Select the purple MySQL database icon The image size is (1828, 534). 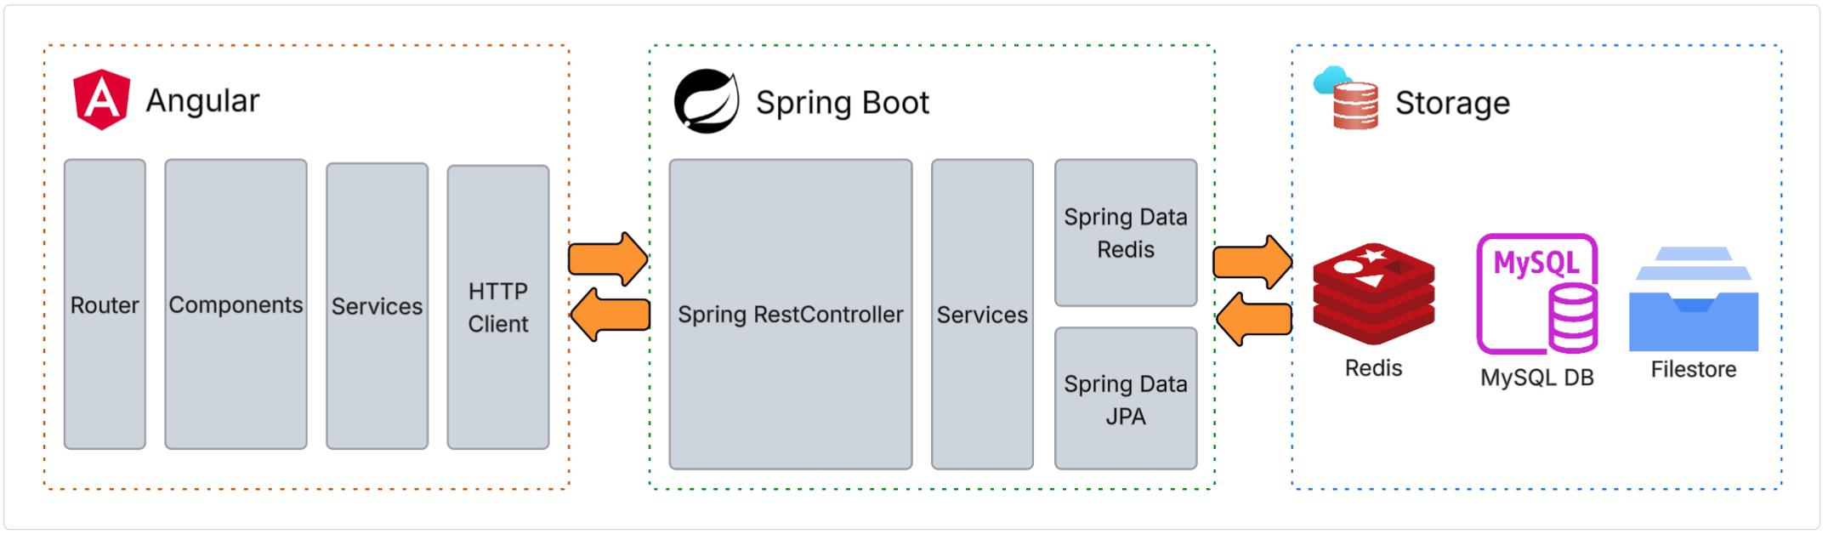(x=1537, y=293)
